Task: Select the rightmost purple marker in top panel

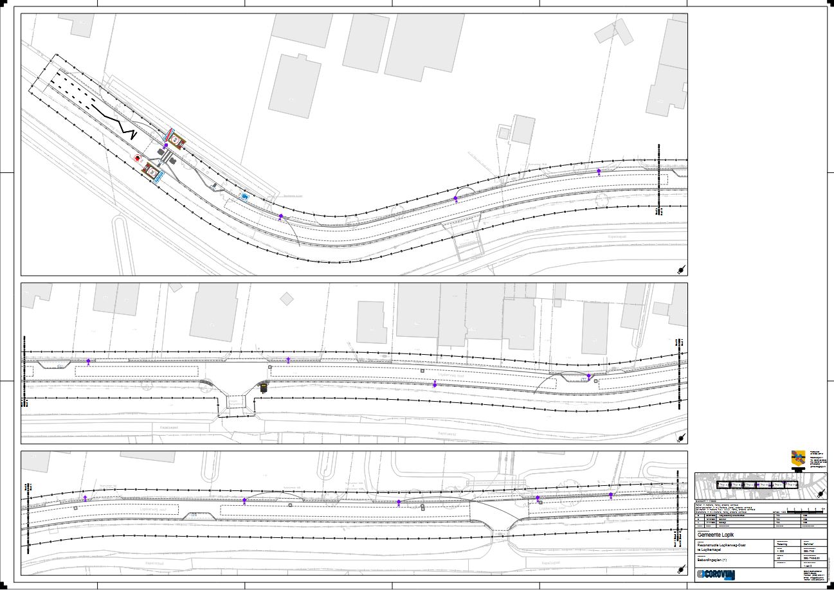Action: coord(599,172)
